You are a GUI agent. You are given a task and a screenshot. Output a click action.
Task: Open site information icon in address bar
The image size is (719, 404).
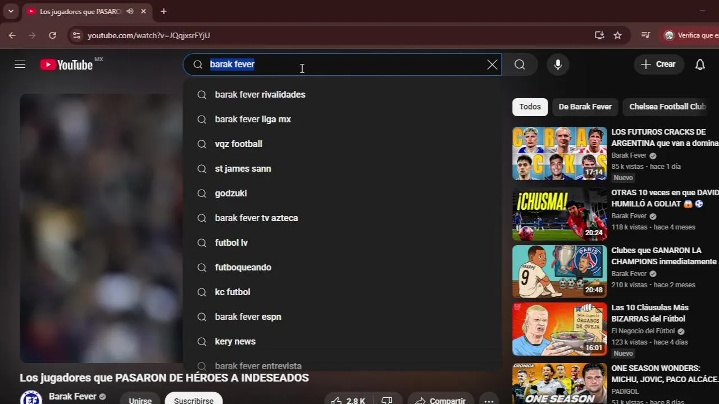pos(76,35)
